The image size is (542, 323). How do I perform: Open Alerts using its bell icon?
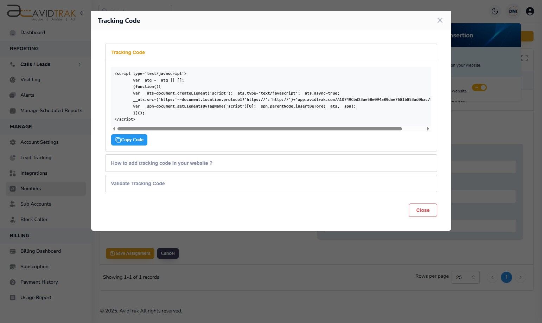[x=13, y=95]
